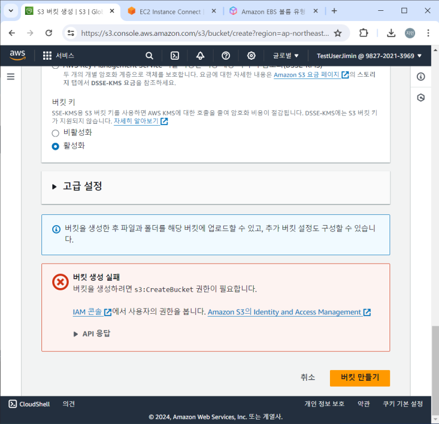Open the 쿠키 기본 설정 footer link
This screenshot has height=424, width=439.
pos(403,404)
